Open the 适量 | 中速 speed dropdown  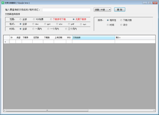tap(103, 10)
